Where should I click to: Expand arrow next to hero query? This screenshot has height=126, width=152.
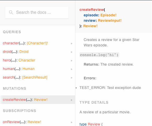[71, 61]
